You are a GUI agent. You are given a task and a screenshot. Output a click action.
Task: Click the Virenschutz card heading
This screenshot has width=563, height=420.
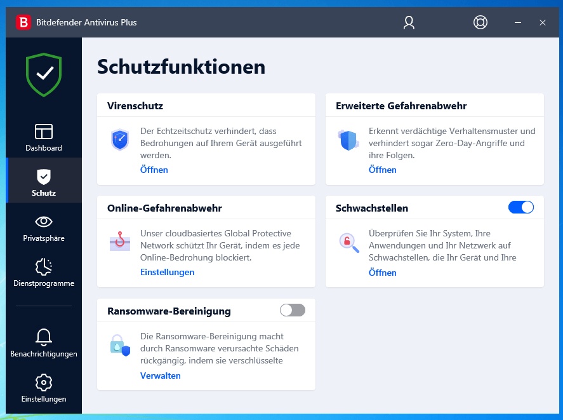[x=135, y=105]
